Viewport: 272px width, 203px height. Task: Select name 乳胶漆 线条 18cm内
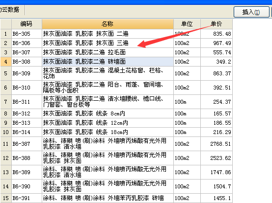tap(108, 132)
